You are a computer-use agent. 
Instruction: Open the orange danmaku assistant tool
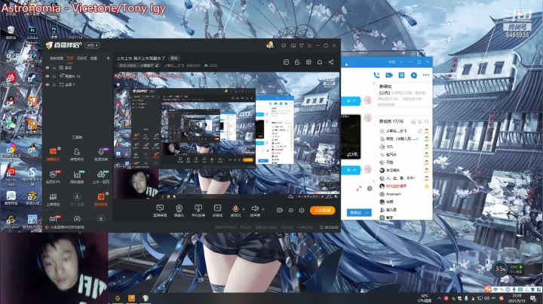coord(53,154)
